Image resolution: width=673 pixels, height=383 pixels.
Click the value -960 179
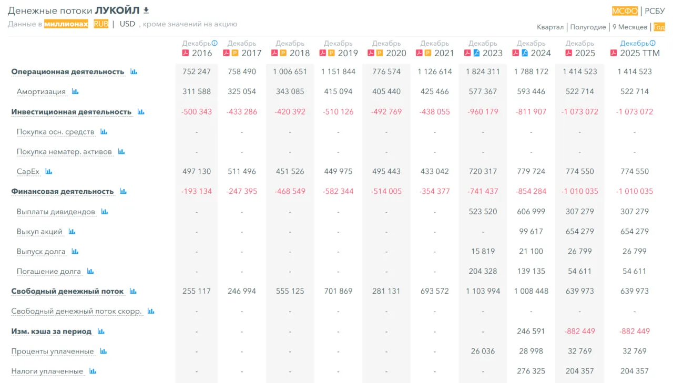pos(483,111)
